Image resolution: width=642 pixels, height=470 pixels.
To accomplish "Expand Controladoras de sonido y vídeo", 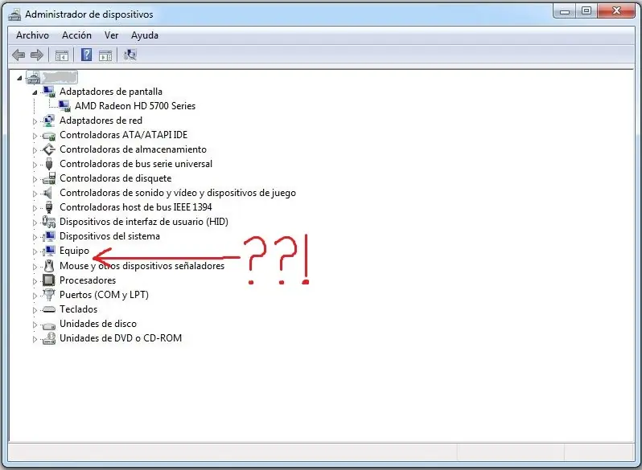I will click(35, 194).
